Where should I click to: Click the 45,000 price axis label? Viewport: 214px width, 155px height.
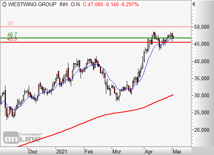point(202,44)
